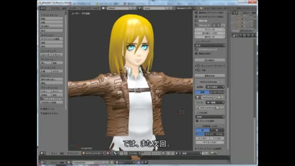The height and width of the screenshot is (166, 295).
Task: Toggle the all object origins checkbox
Action: pos(196,17)
